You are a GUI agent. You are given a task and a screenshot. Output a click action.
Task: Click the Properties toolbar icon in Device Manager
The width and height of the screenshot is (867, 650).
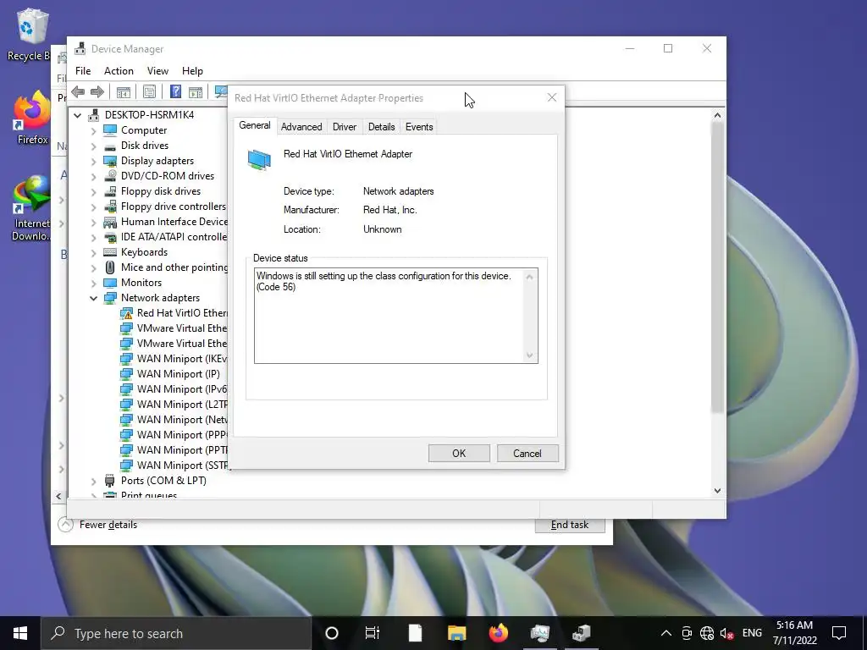coord(149,91)
